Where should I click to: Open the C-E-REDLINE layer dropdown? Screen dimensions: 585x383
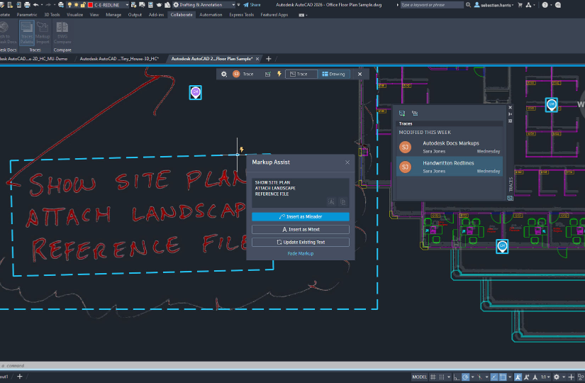coord(127,5)
